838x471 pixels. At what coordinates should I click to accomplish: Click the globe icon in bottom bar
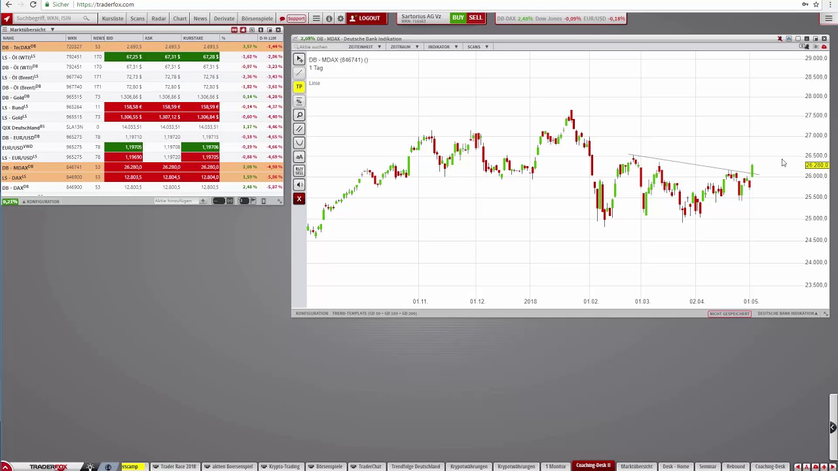[x=108, y=466]
